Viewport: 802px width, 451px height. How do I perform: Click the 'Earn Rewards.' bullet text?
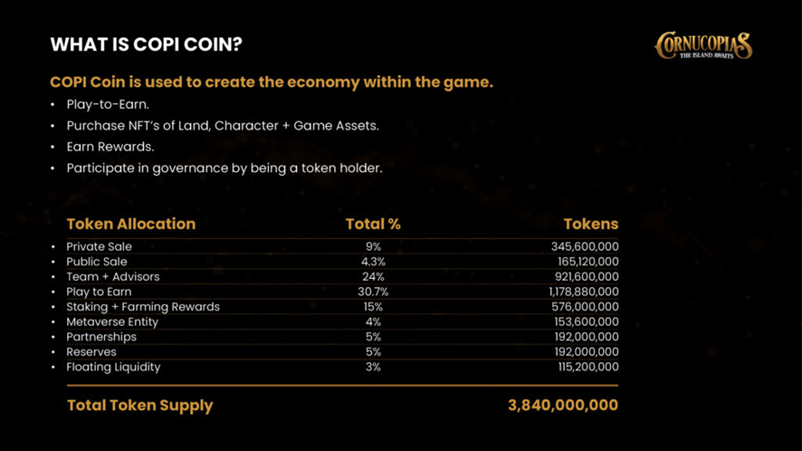[x=110, y=147]
